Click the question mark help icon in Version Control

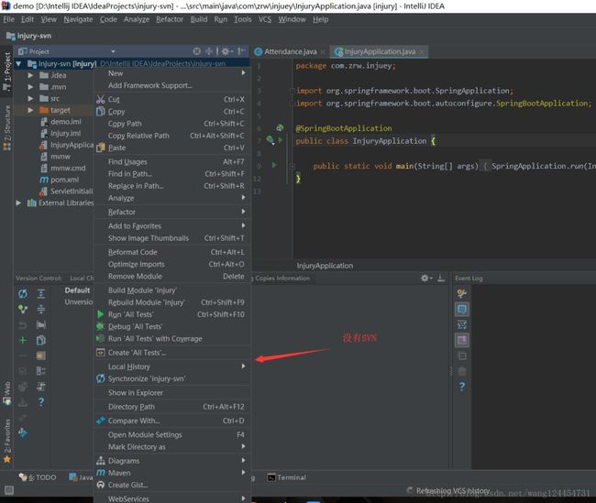click(41, 402)
